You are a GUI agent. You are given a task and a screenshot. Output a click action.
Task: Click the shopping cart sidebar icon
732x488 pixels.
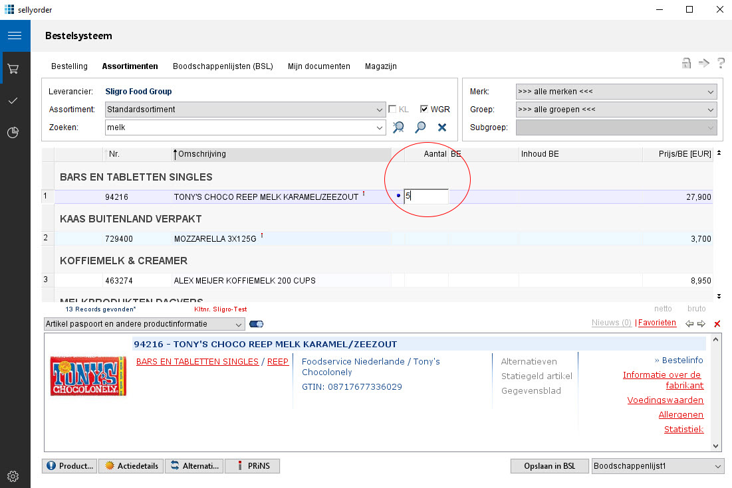click(x=13, y=68)
